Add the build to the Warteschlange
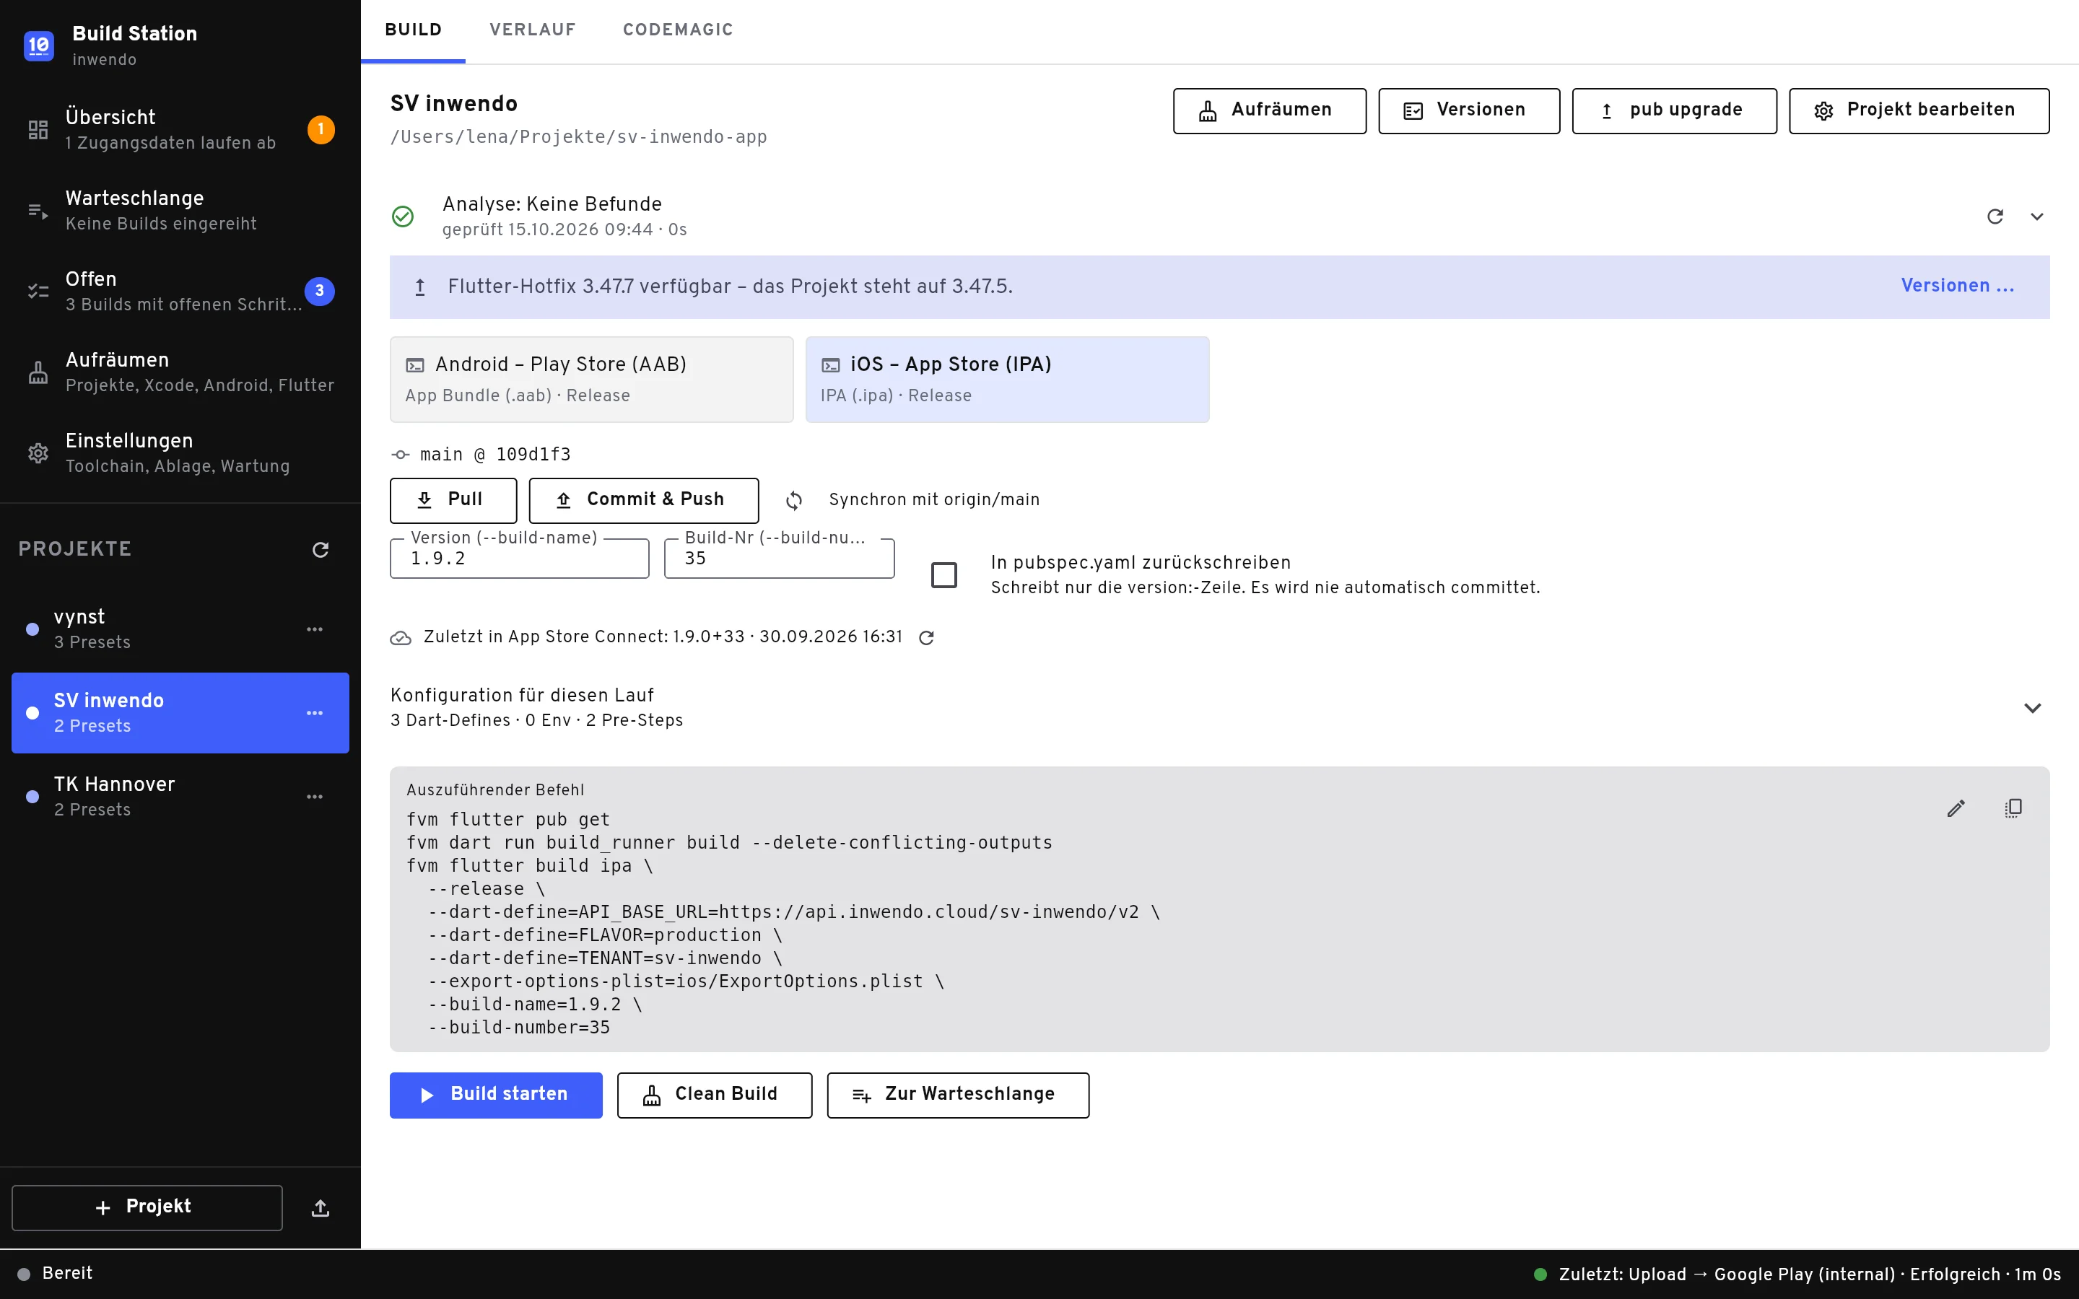This screenshot has height=1299, width=2079. pos(958,1095)
